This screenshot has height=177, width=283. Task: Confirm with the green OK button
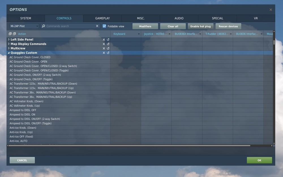pos(259,160)
